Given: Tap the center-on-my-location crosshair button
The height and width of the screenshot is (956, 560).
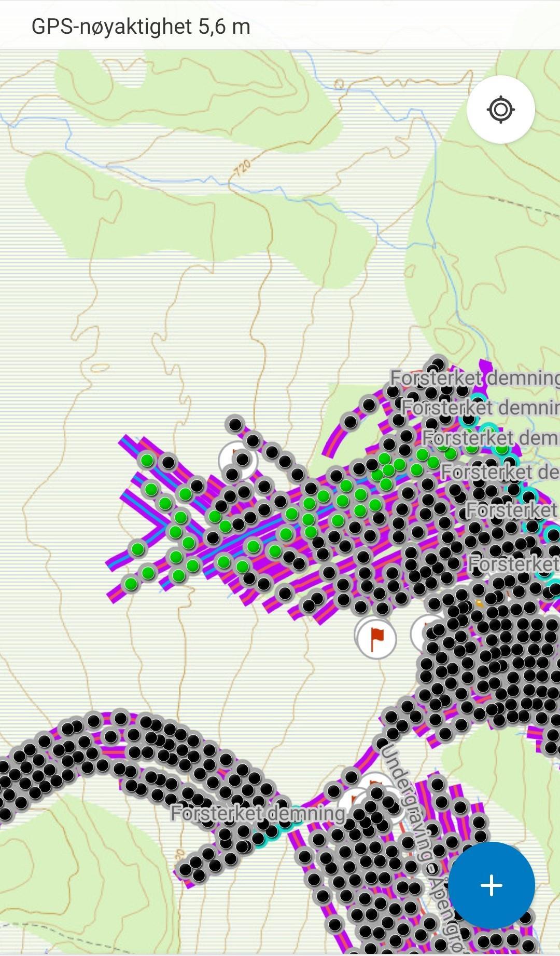Looking at the screenshot, I should [x=500, y=110].
